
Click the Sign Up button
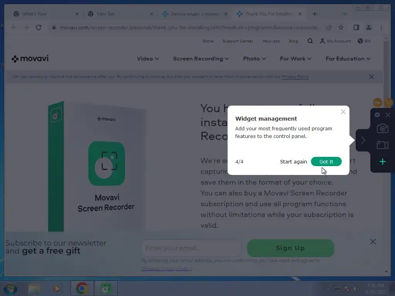290,248
